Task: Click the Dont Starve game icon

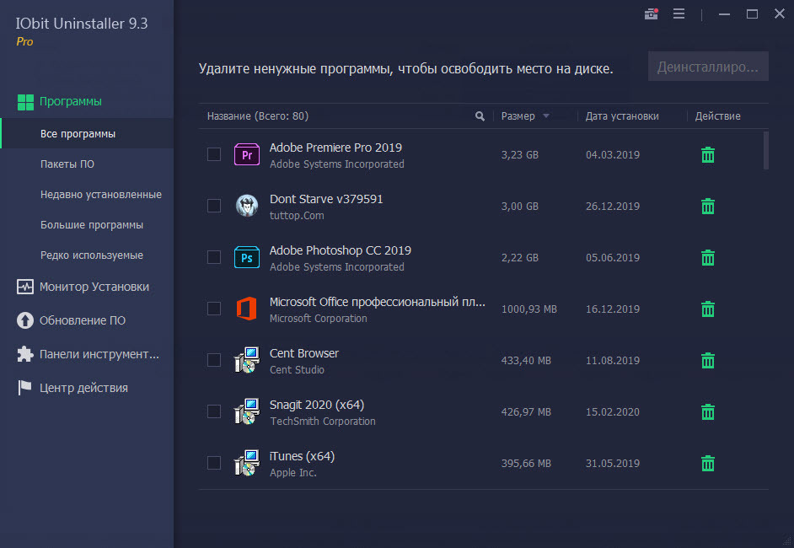Action: pos(247,206)
